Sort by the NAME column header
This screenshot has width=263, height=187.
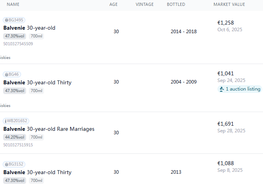(x=13, y=4)
